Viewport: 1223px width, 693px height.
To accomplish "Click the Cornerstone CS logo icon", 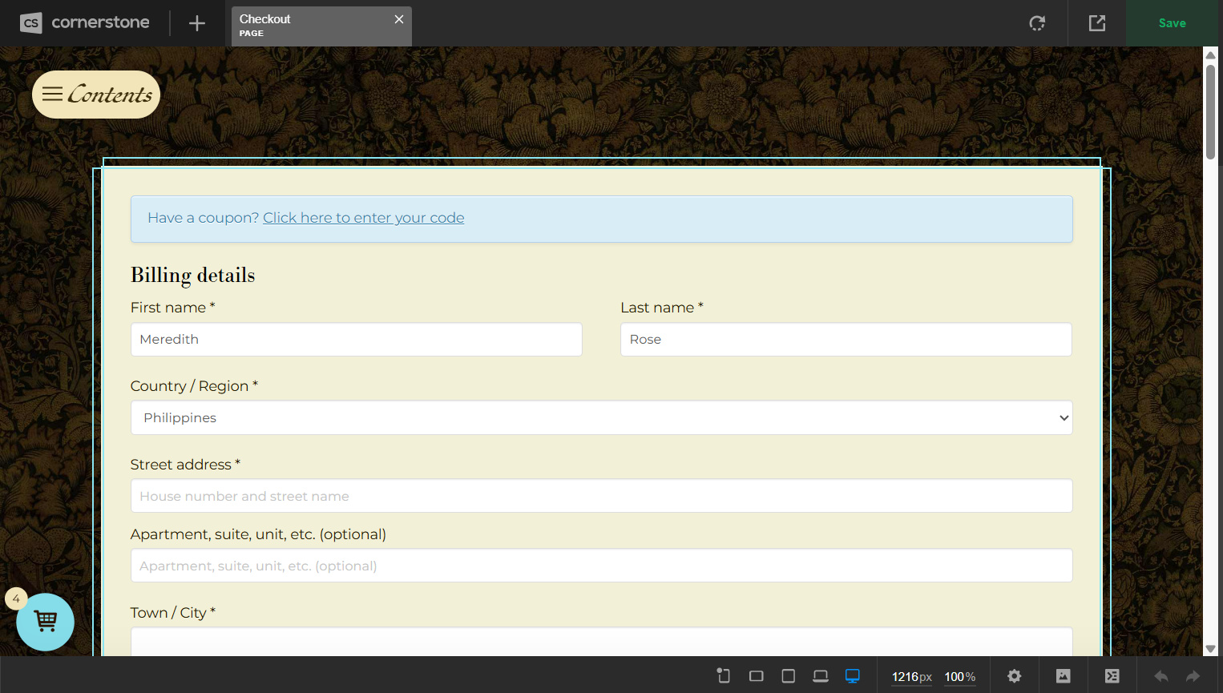I will tap(30, 23).
